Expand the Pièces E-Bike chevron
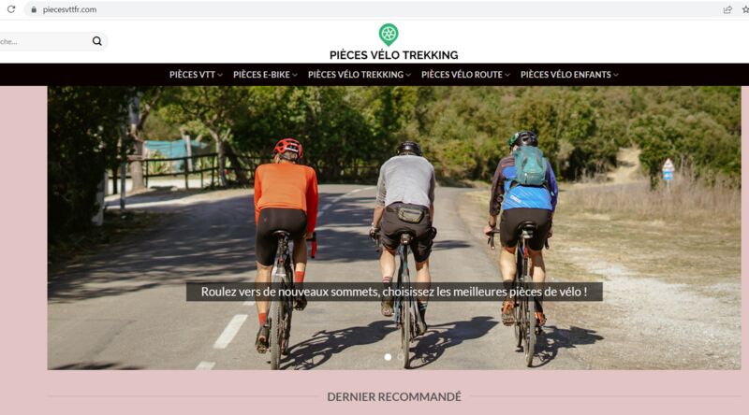 (x=295, y=75)
